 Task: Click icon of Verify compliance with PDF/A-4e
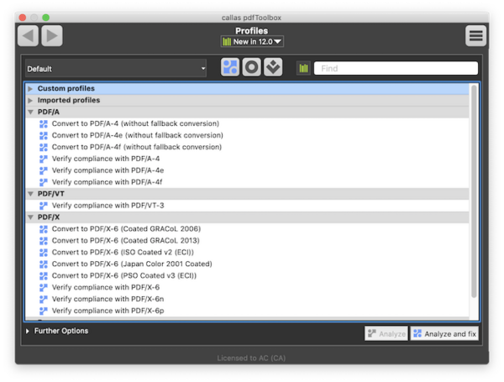(x=44, y=170)
